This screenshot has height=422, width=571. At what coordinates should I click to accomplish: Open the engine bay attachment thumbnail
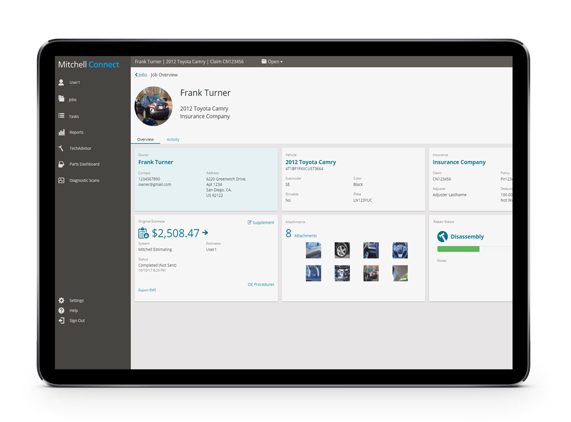(x=342, y=273)
